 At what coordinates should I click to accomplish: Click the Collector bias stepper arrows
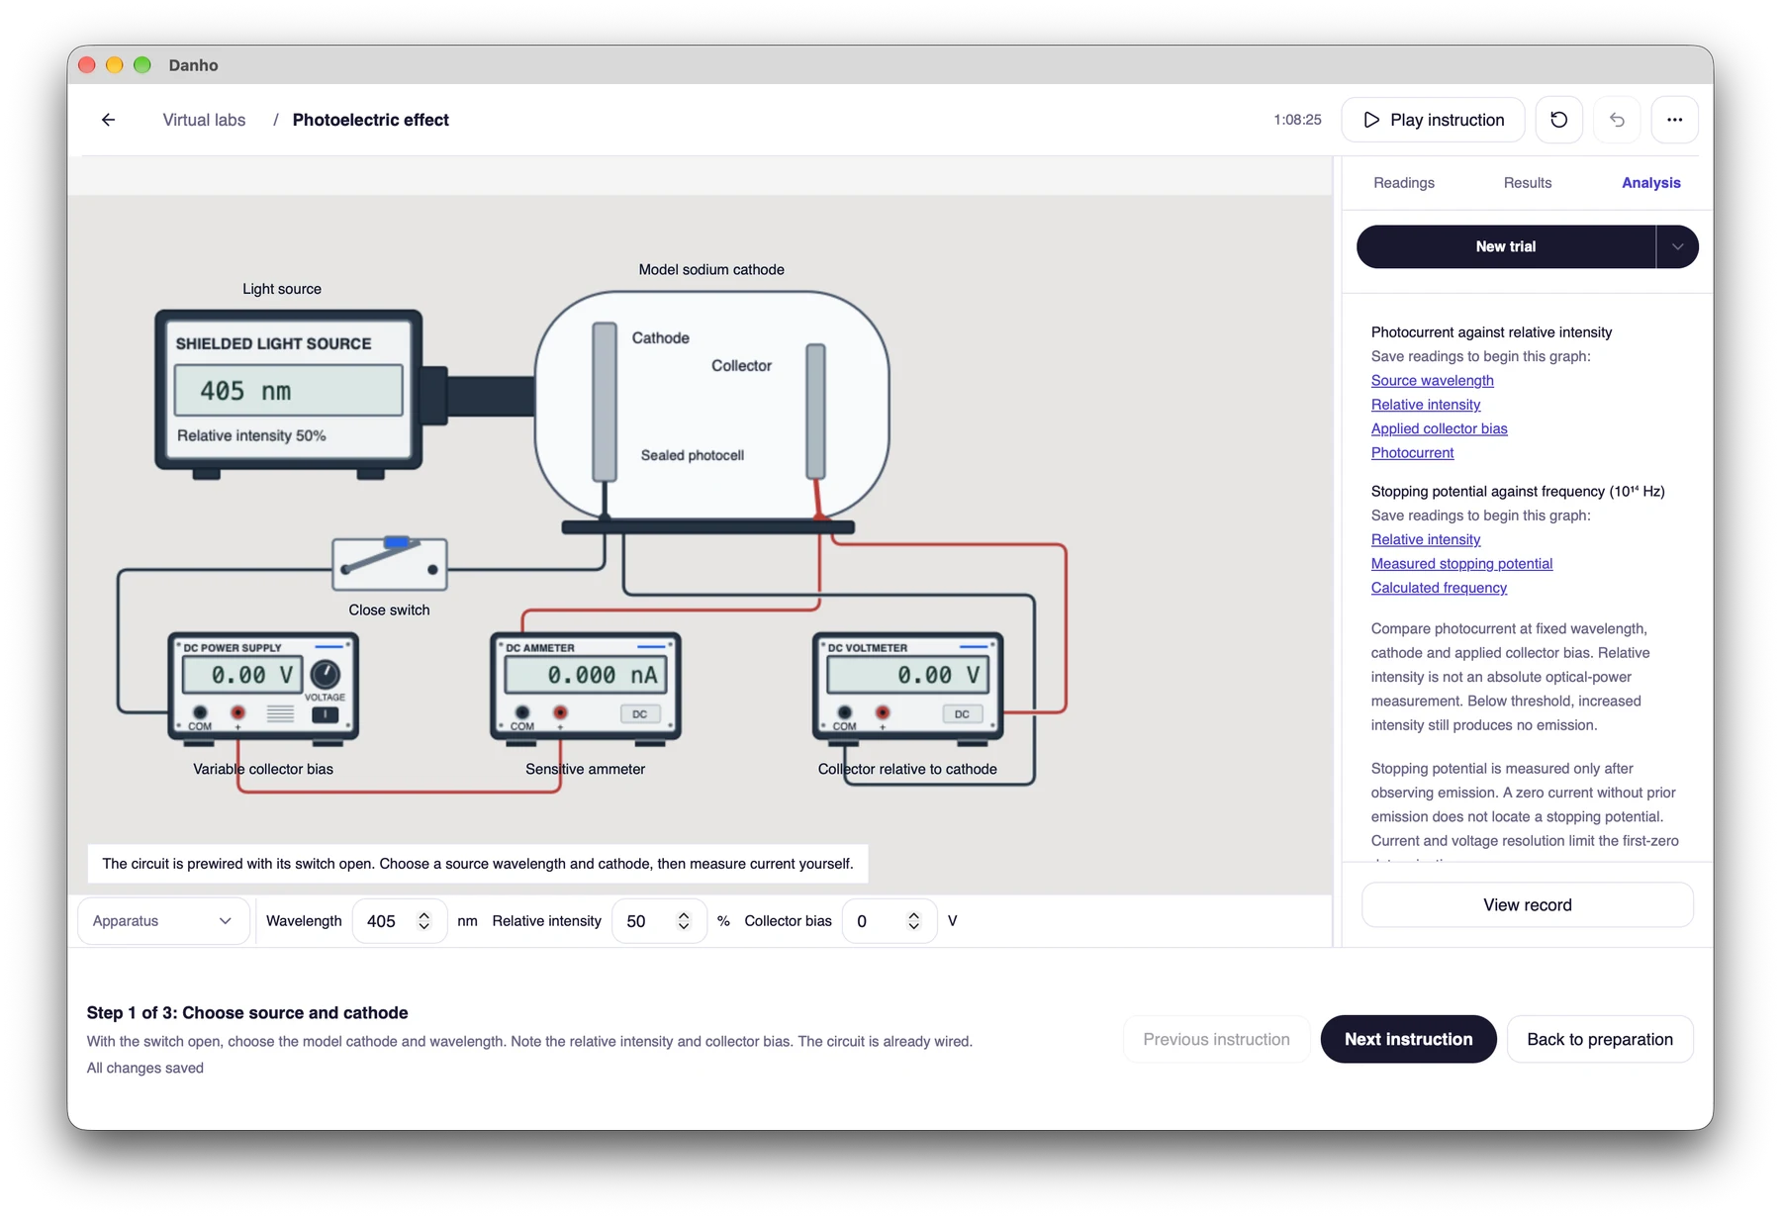tap(914, 921)
